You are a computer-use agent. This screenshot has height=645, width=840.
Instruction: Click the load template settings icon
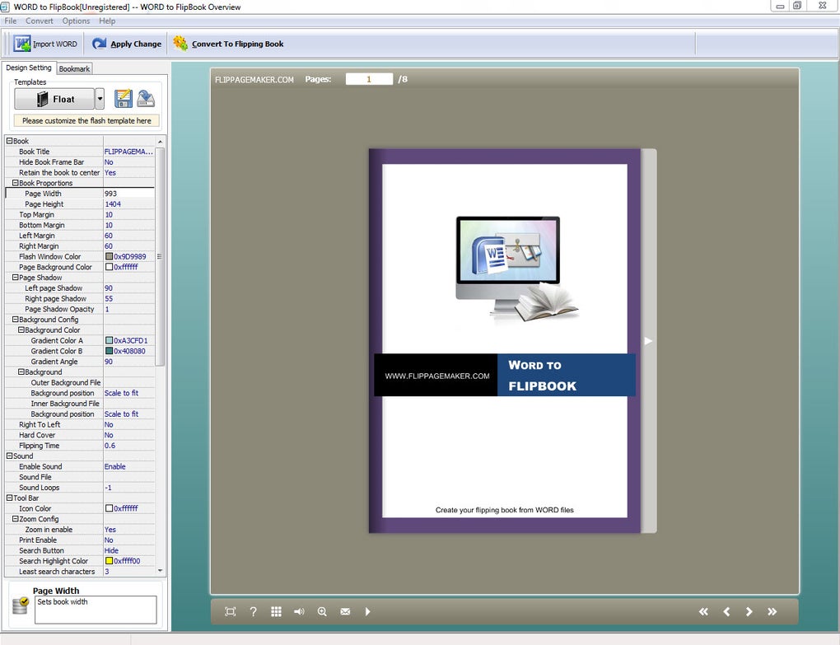click(146, 99)
